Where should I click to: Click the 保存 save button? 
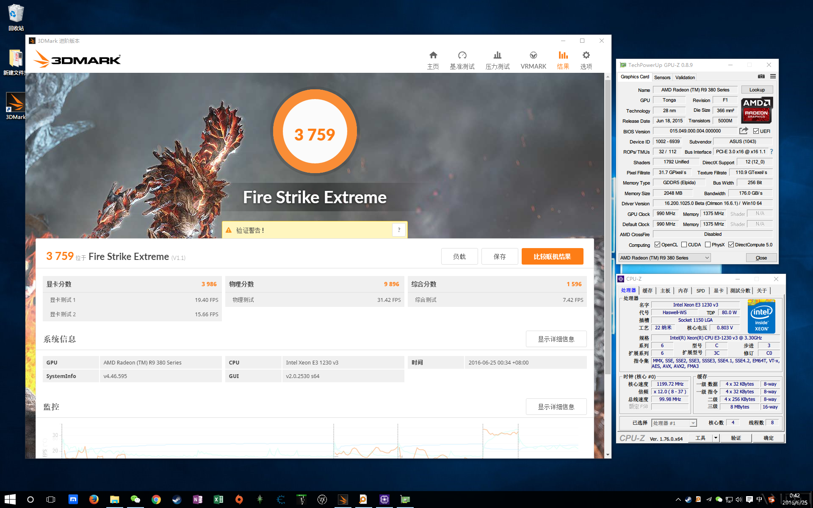pos(500,257)
